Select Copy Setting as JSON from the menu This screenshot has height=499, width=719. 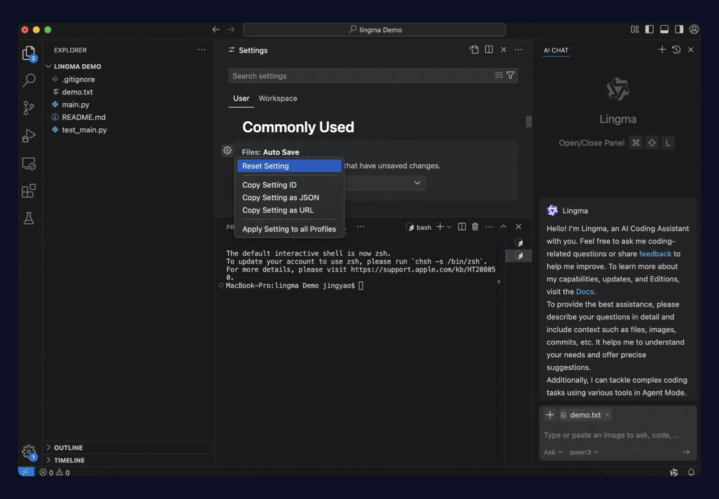[x=281, y=198]
